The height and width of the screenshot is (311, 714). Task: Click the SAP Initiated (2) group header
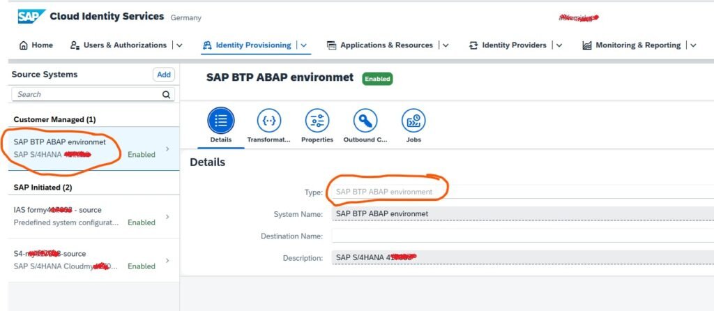43,187
